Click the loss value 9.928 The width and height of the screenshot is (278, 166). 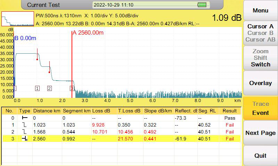[98, 125]
